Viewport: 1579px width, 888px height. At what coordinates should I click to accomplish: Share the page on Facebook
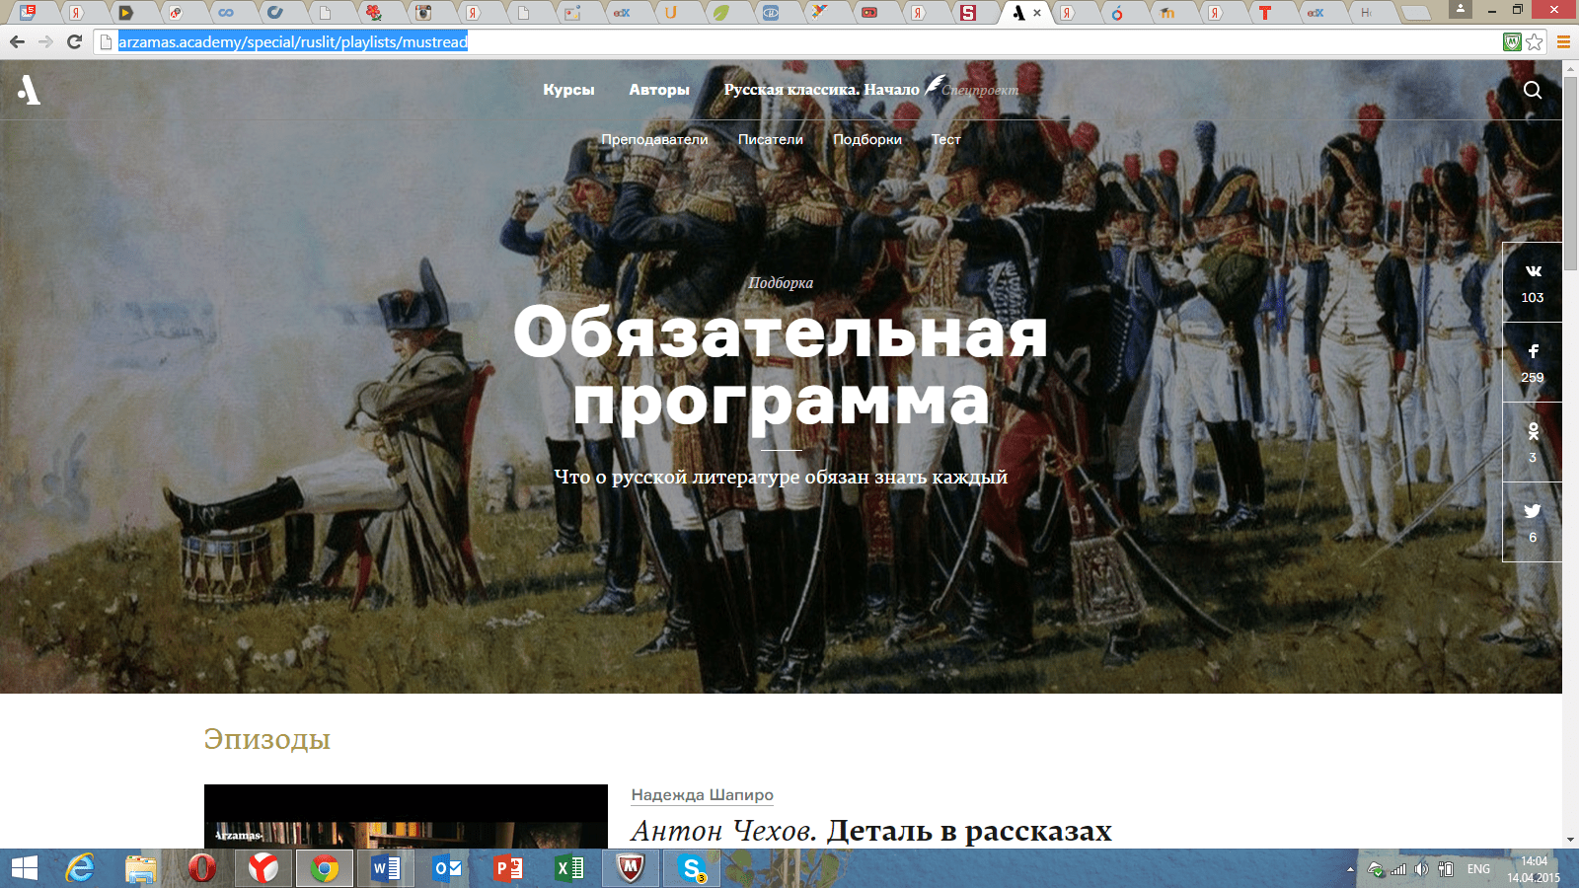(x=1533, y=362)
